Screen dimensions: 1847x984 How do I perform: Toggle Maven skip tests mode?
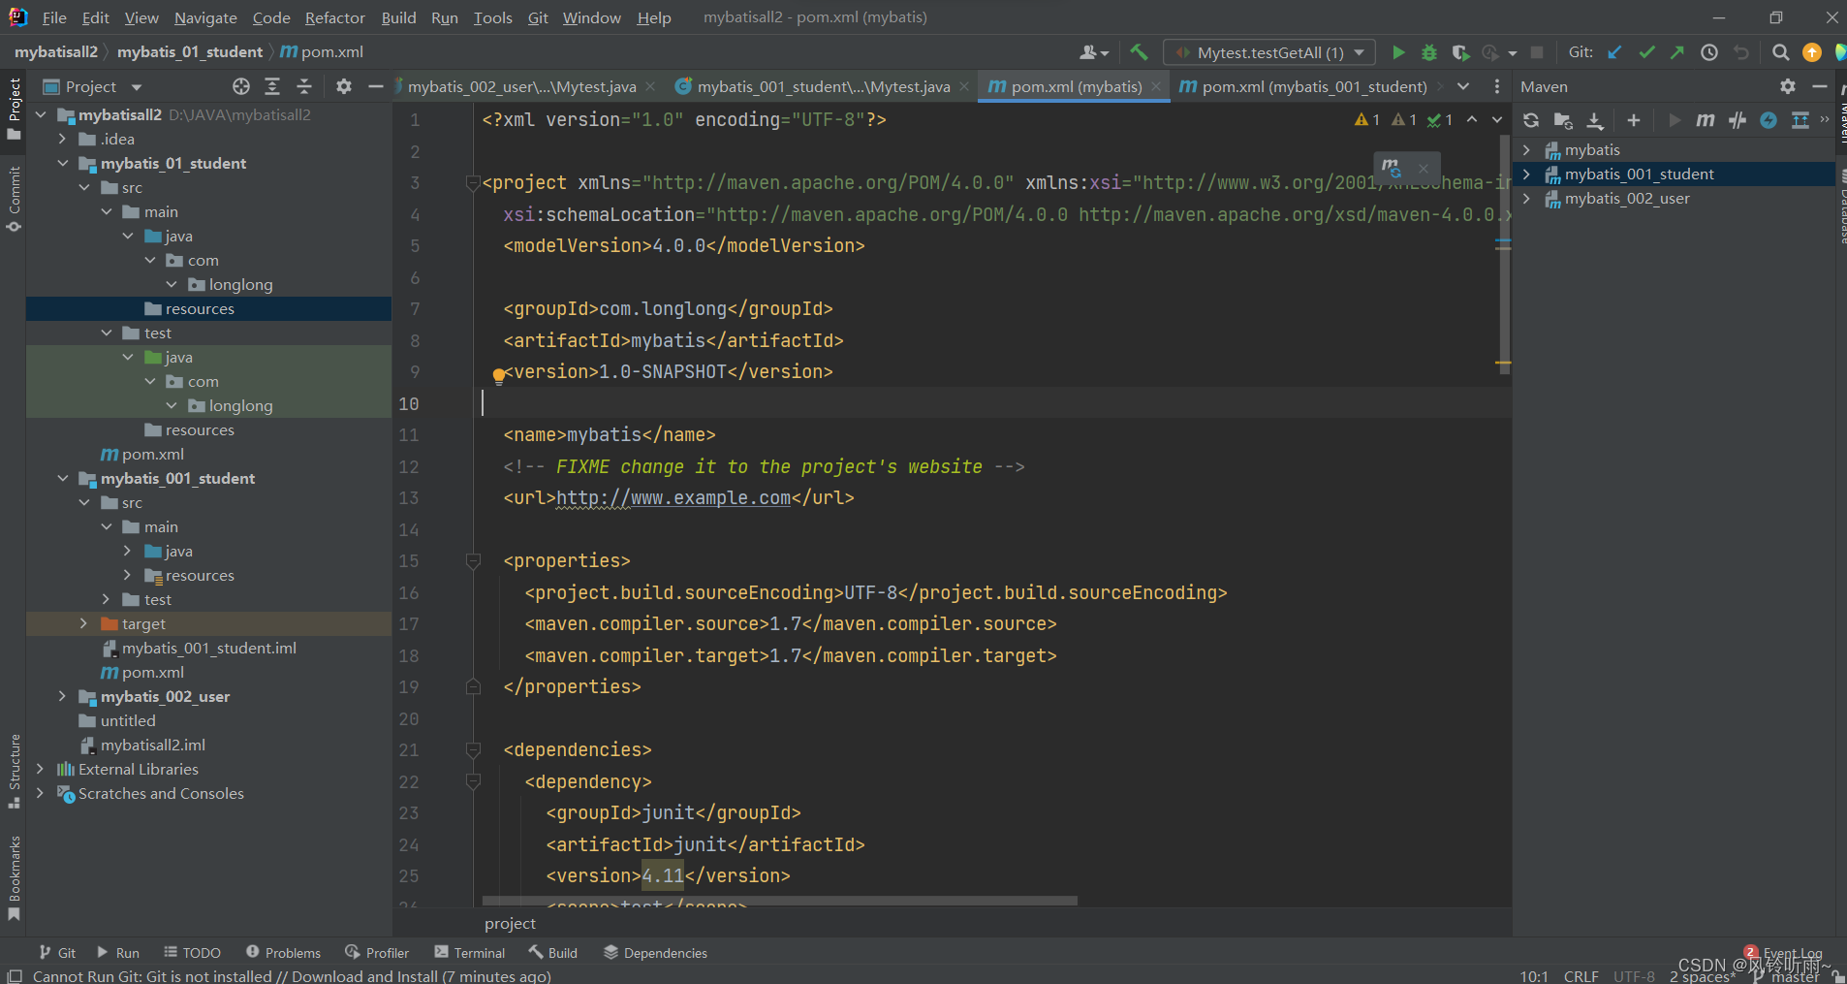pyautogui.click(x=1769, y=120)
